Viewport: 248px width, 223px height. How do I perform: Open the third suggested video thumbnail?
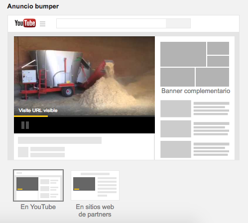pos(176,149)
